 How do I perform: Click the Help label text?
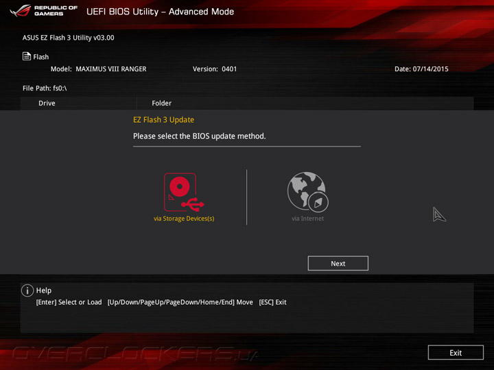pyautogui.click(x=44, y=291)
